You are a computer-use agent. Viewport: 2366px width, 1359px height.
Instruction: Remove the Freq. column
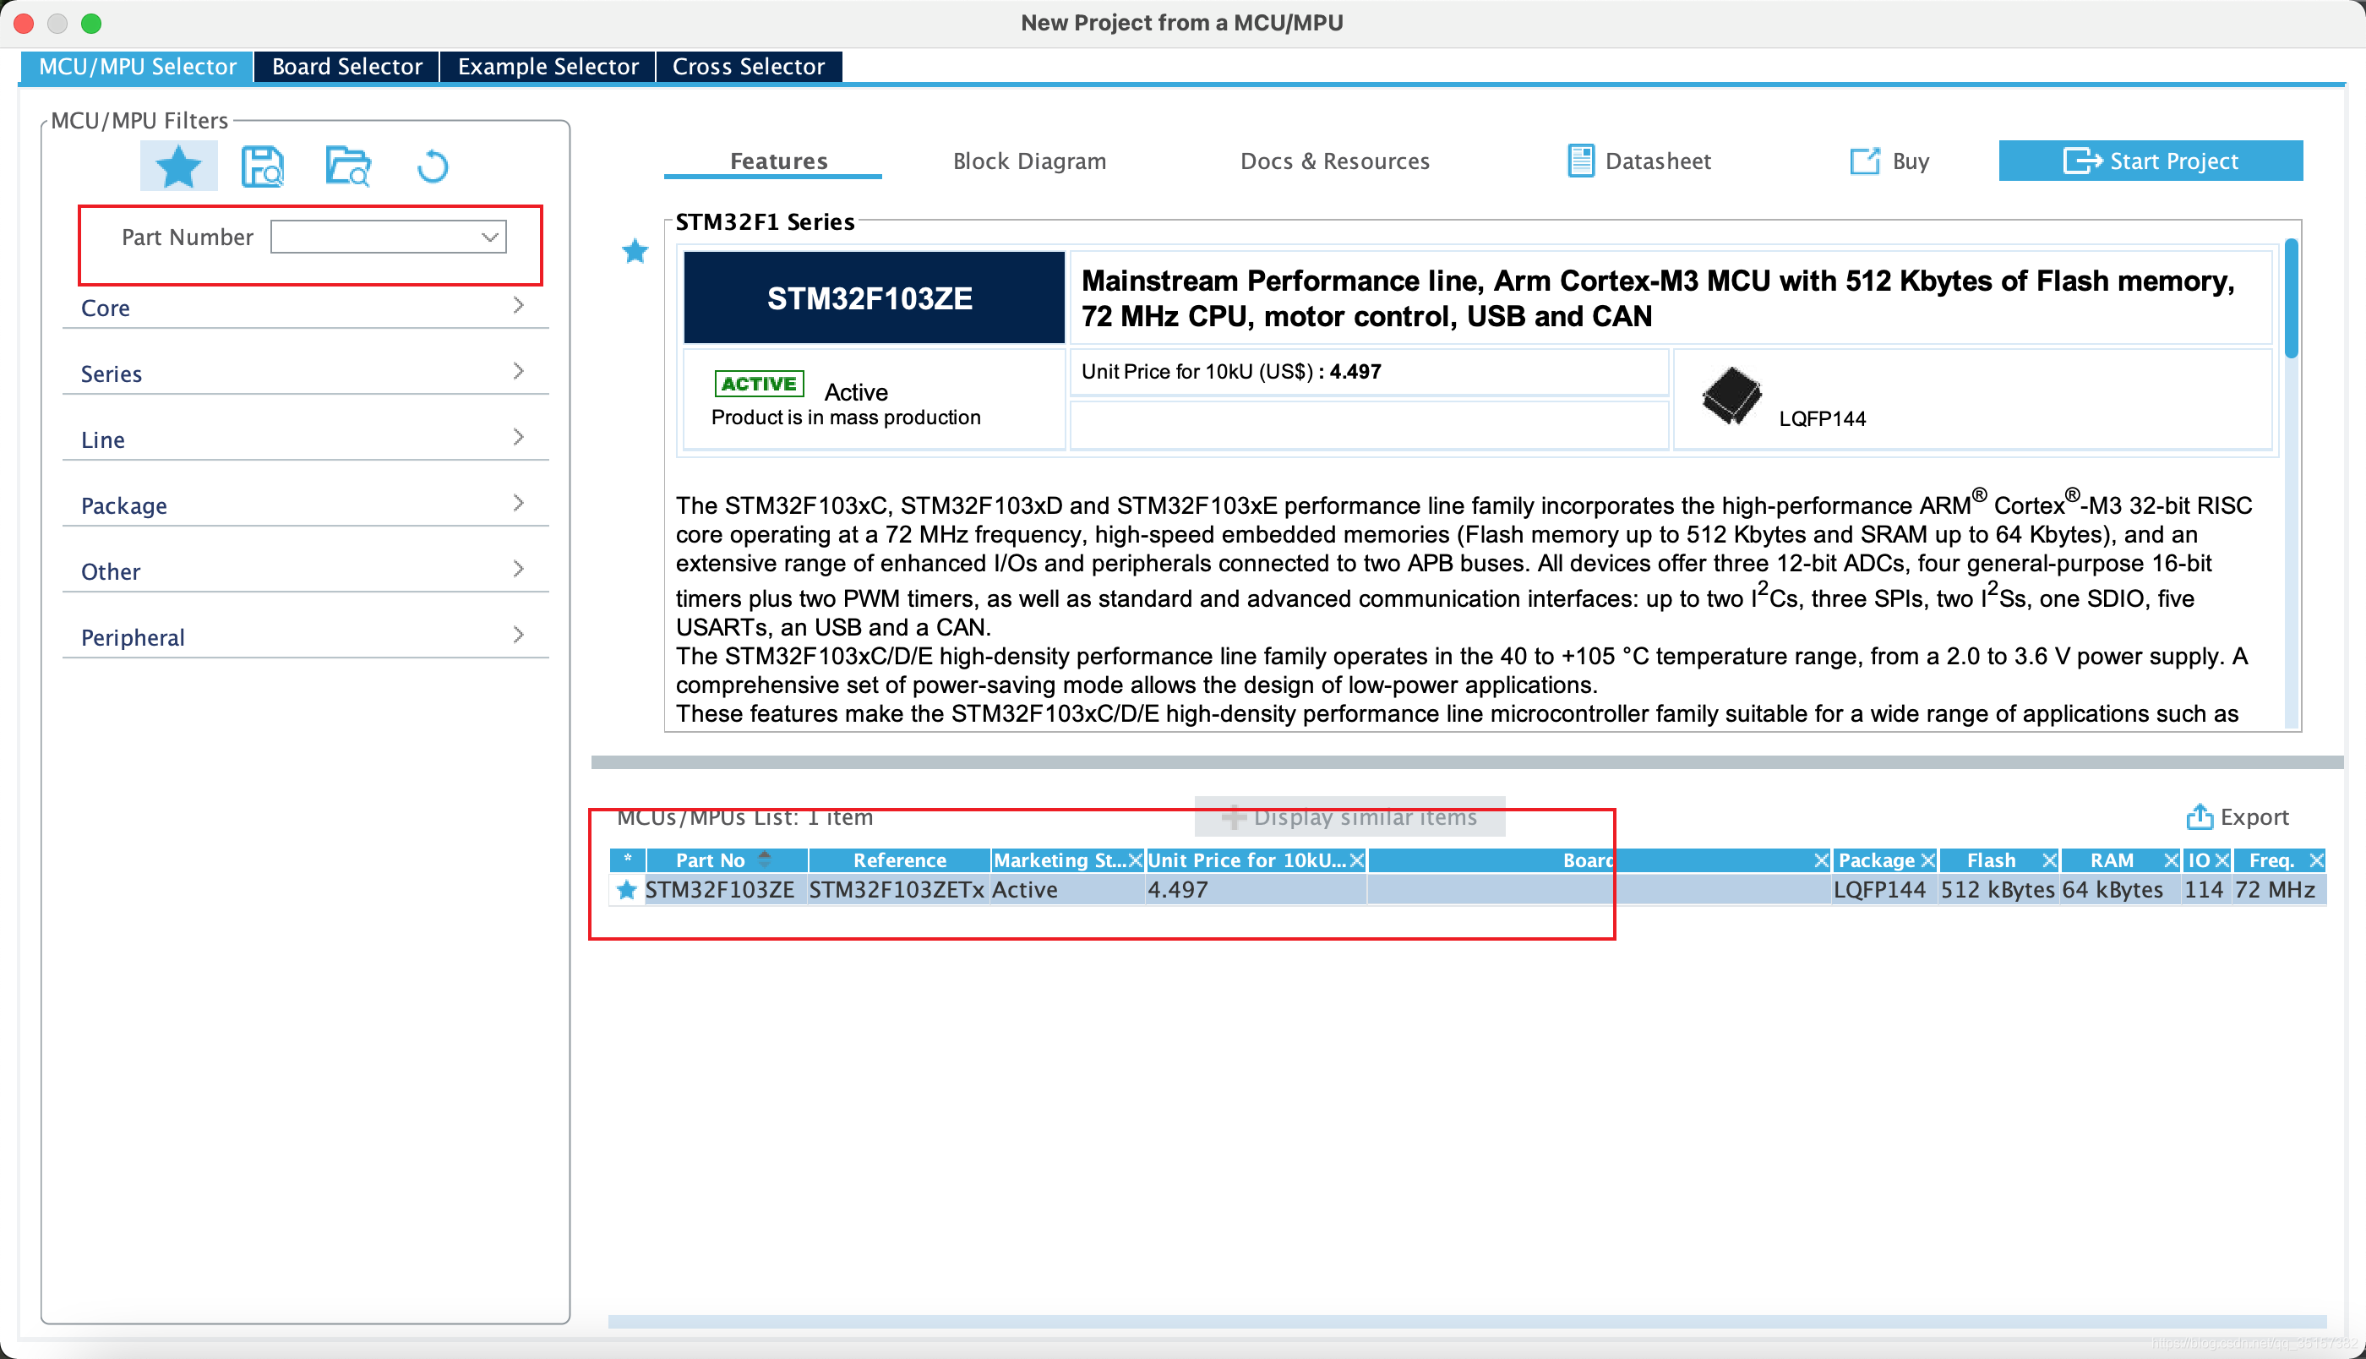click(2315, 860)
